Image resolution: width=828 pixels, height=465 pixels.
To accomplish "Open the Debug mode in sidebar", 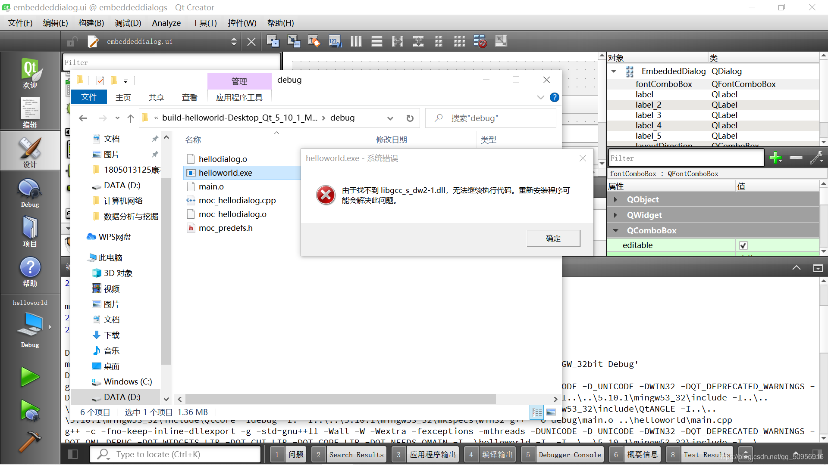I will pos(30,192).
